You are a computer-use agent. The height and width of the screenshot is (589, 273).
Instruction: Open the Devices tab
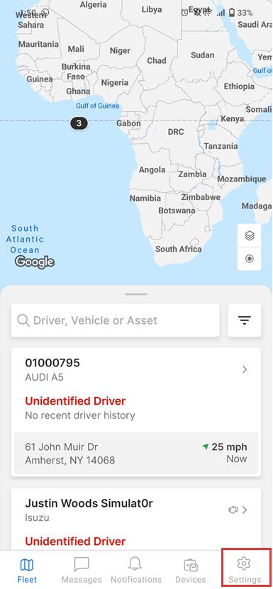pos(191,570)
